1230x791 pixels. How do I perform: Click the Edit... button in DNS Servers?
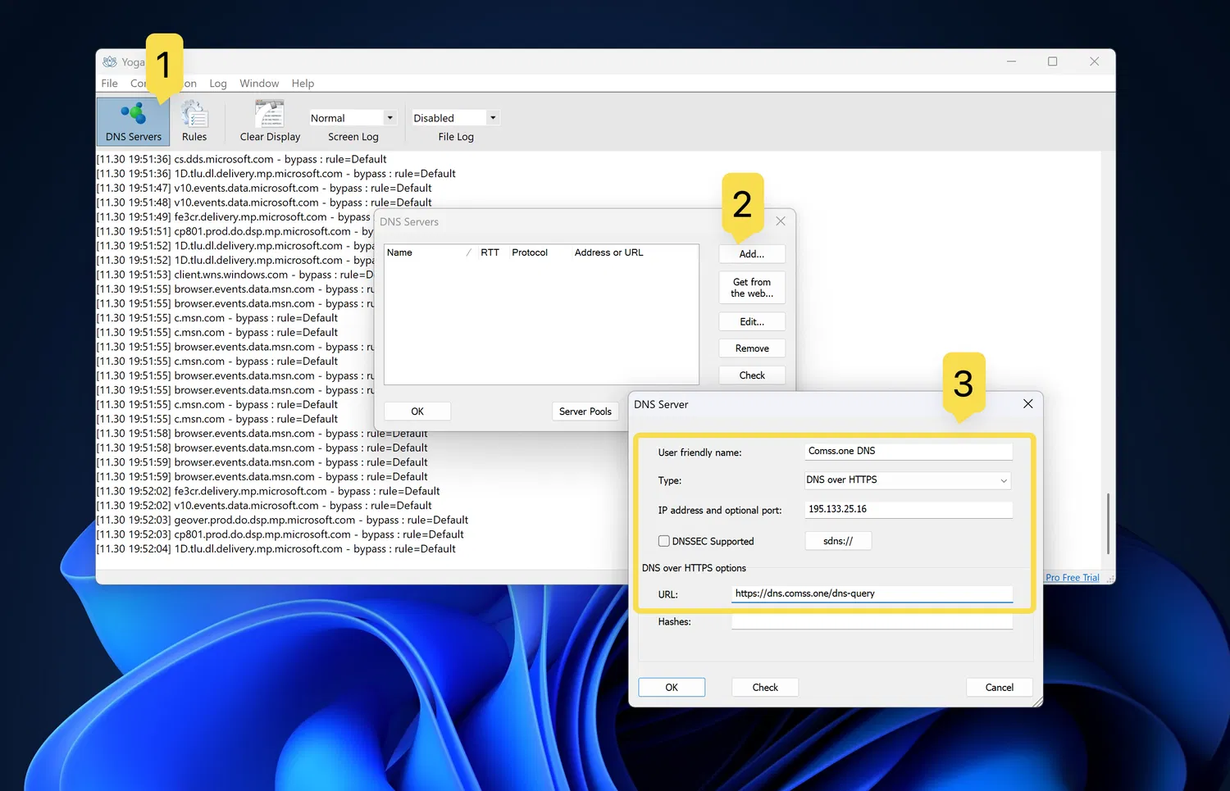click(x=752, y=321)
